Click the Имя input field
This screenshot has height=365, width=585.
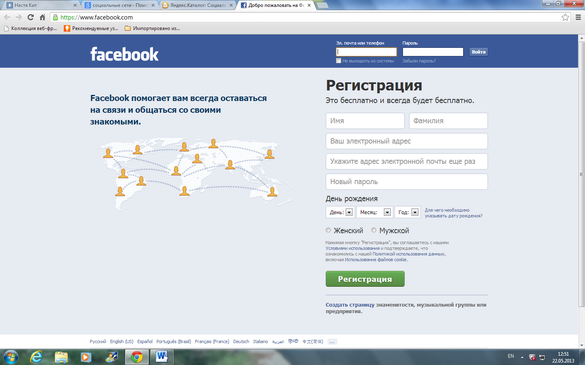365,121
